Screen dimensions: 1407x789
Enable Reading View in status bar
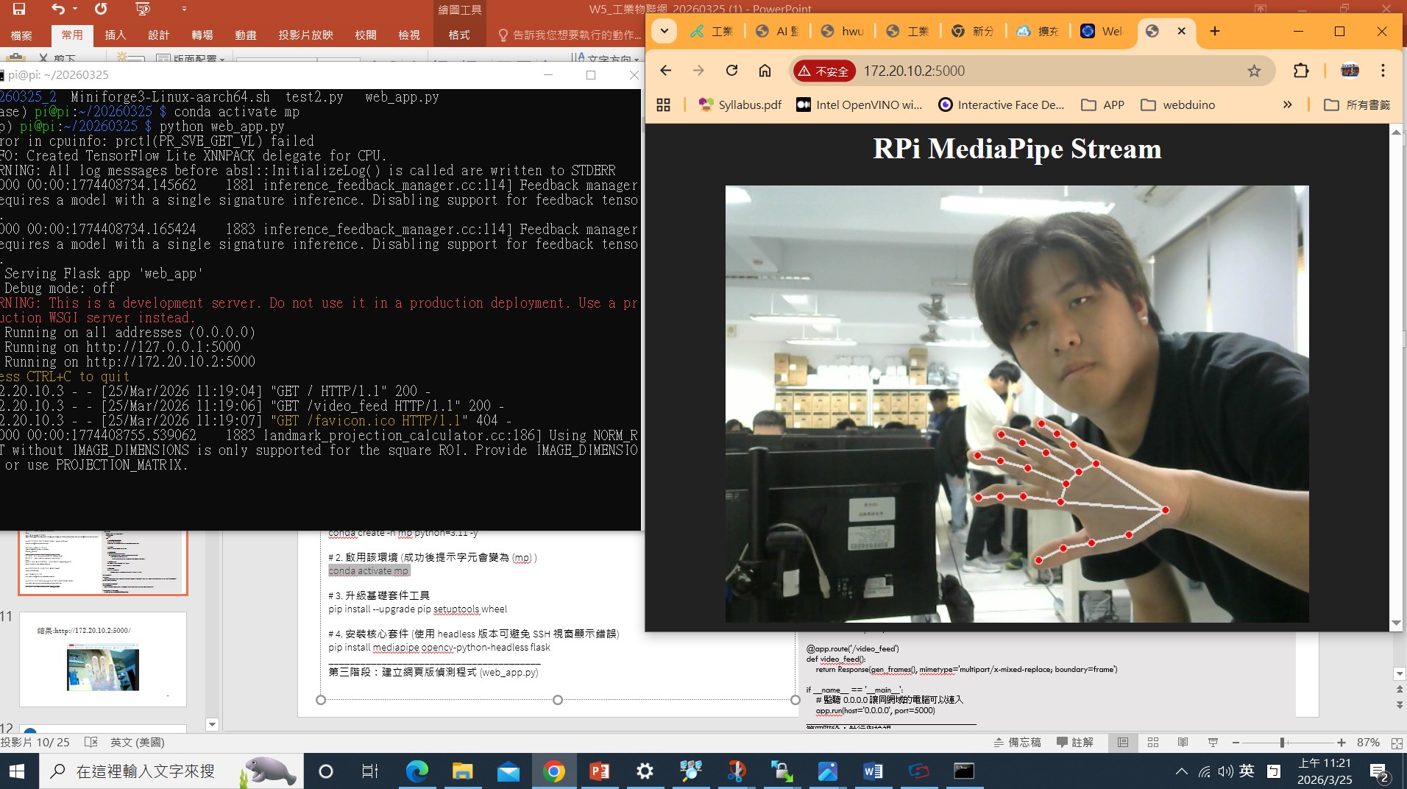click(x=1183, y=743)
